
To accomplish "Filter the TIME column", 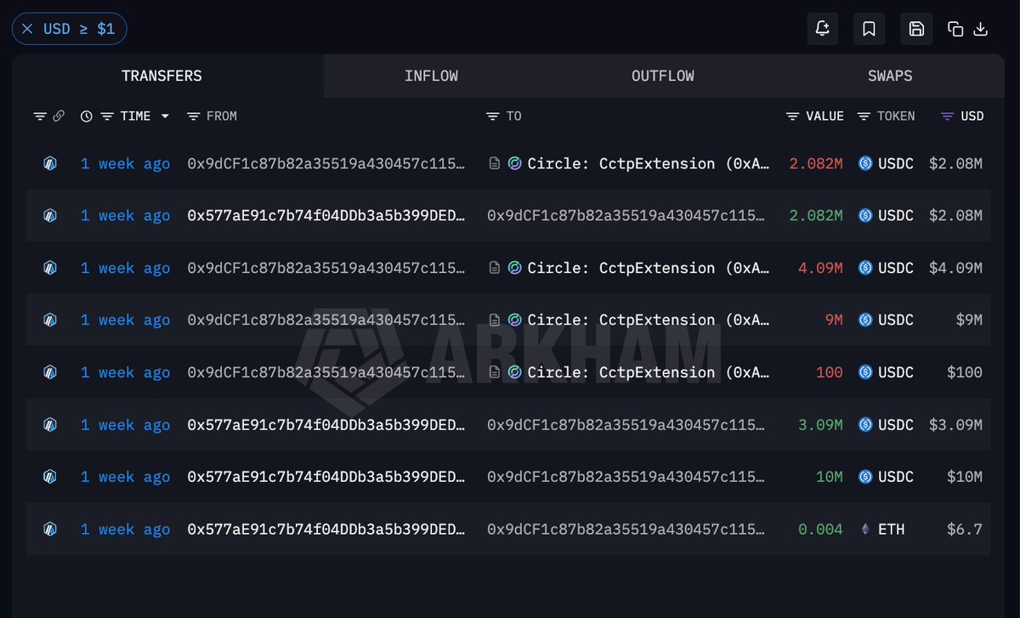I will pos(107,116).
